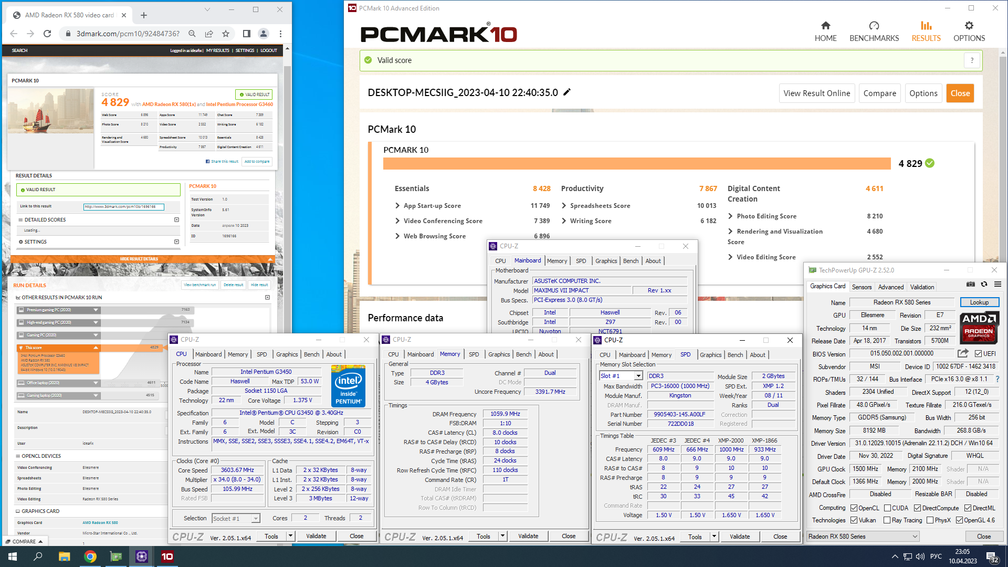Toggle the OpenGL 4.6 checkbox

(x=960, y=520)
